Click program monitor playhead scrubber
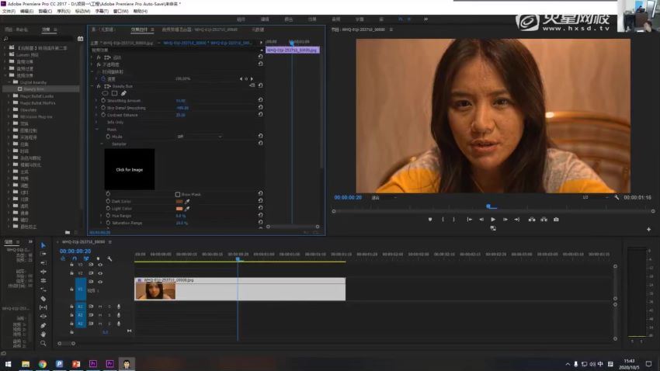660x371 pixels. pos(488,206)
